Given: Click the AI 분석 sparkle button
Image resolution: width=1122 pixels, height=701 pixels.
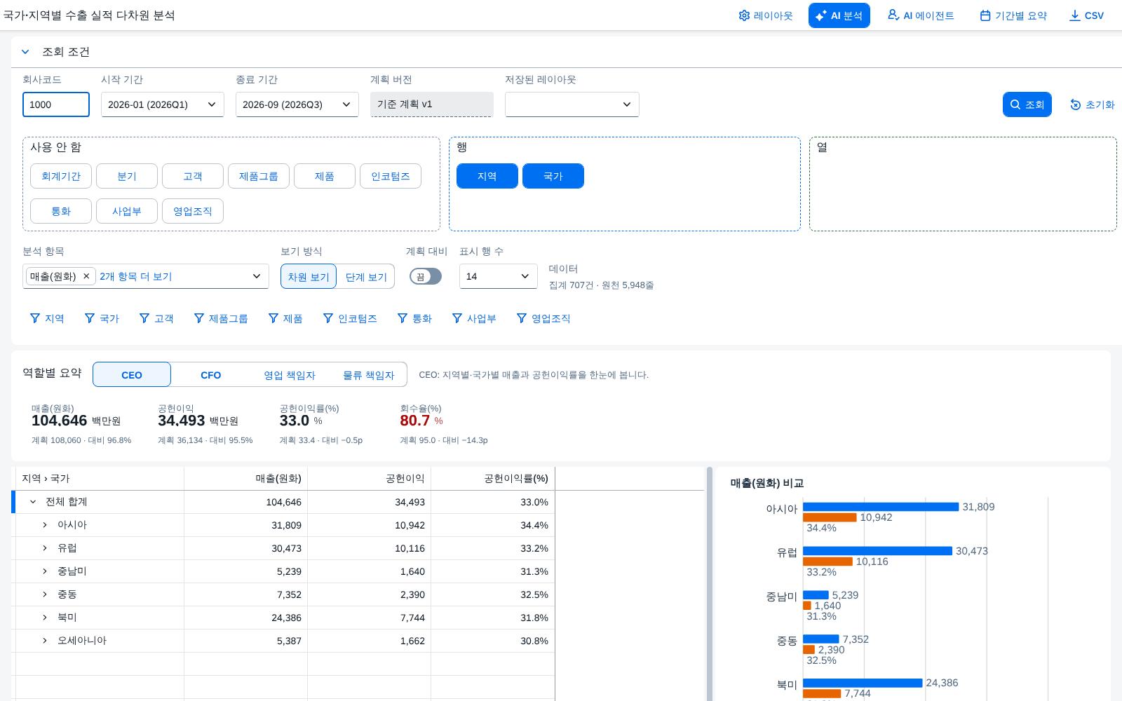Looking at the screenshot, I should [839, 15].
